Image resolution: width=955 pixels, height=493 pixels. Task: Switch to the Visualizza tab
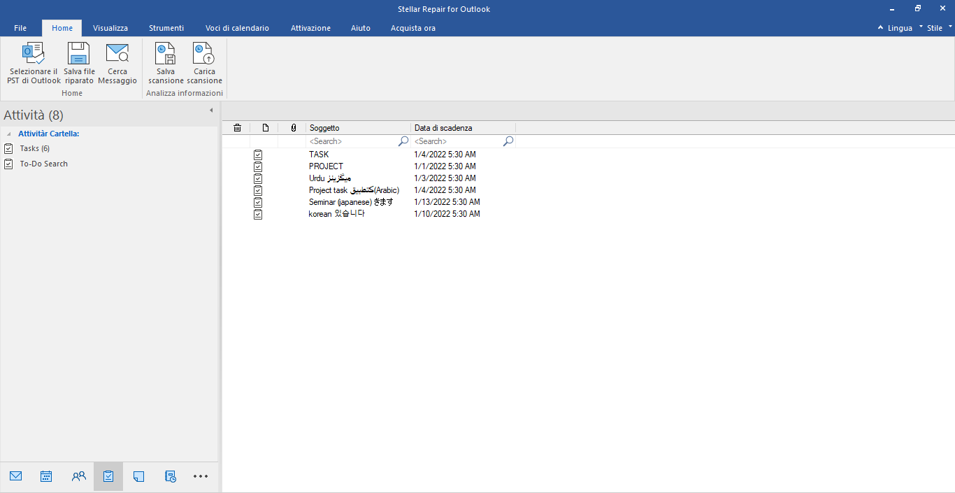(110, 28)
